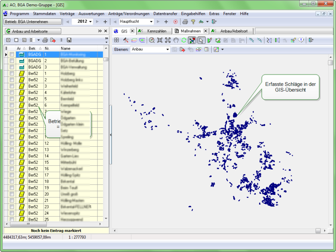Click the save disk icon in left panel
This screenshot has width=336, height=252.
[x=69, y=40]
